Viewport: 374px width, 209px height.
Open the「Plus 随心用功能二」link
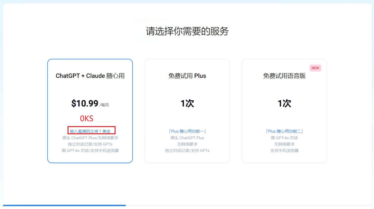tap(284, 131)
